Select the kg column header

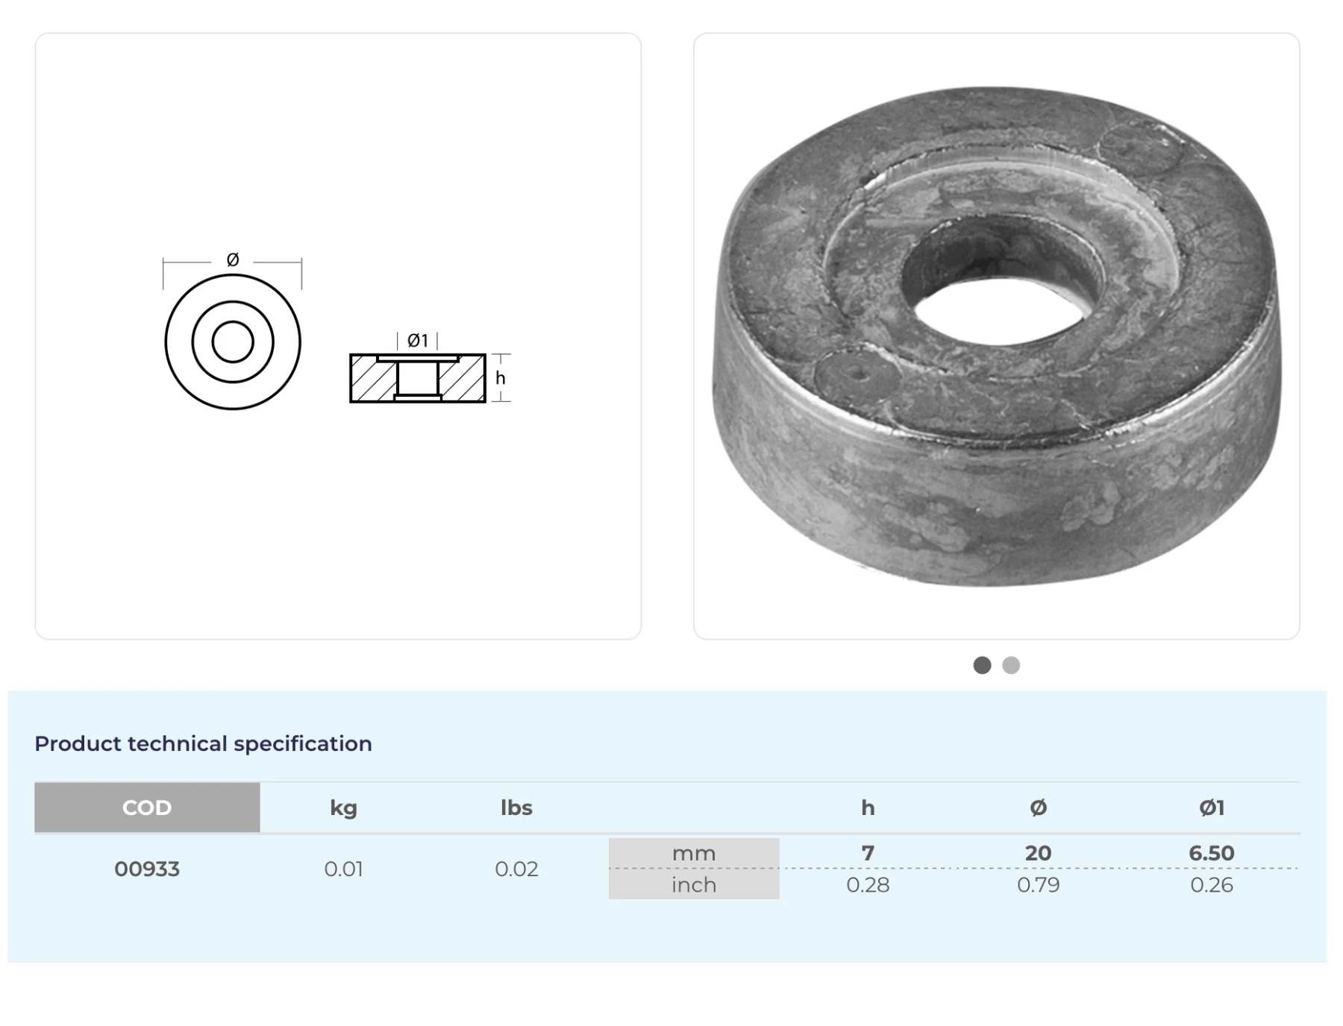[343, 808]
